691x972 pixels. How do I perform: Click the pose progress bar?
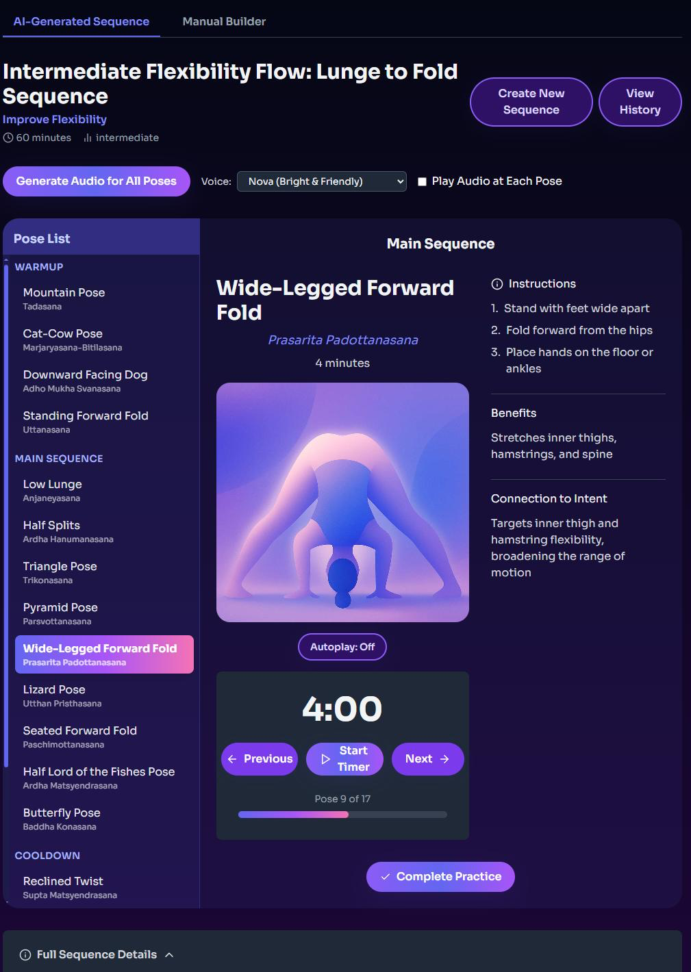(342, 815)
